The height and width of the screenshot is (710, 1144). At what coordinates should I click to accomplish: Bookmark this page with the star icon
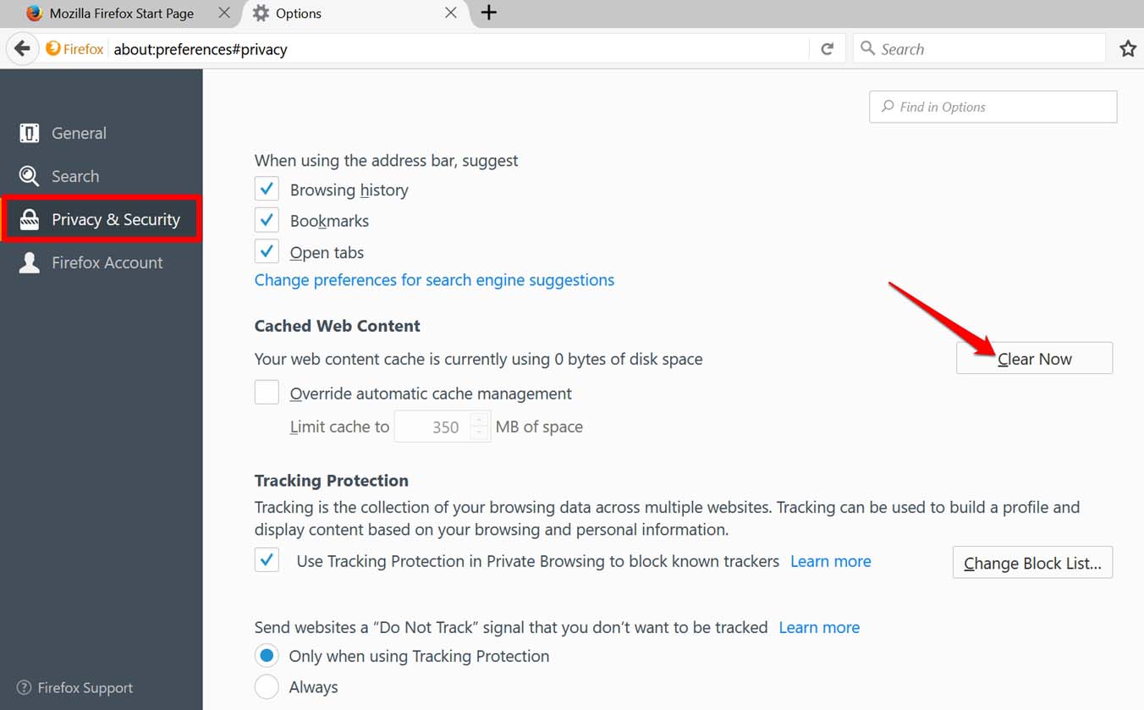tap(1127, 49)
